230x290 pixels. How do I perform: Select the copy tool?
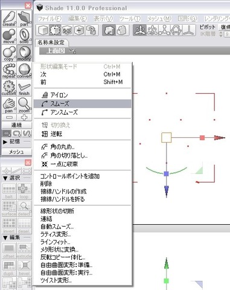9,53
